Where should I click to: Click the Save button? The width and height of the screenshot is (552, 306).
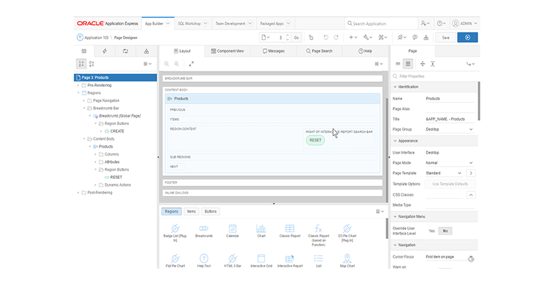[x=446, y=37]
